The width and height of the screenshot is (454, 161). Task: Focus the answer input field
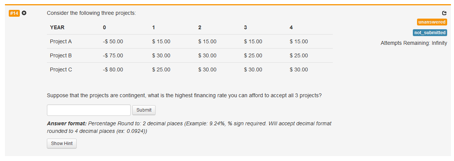click(x=89, y=110)
